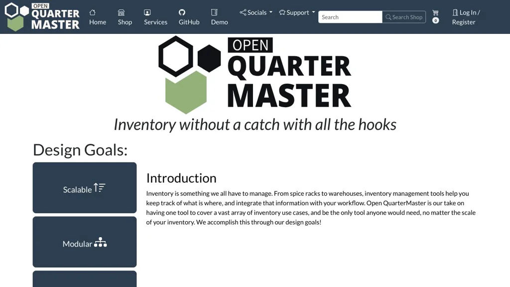Click the Design Goals: heading

[x=80, y=149]
